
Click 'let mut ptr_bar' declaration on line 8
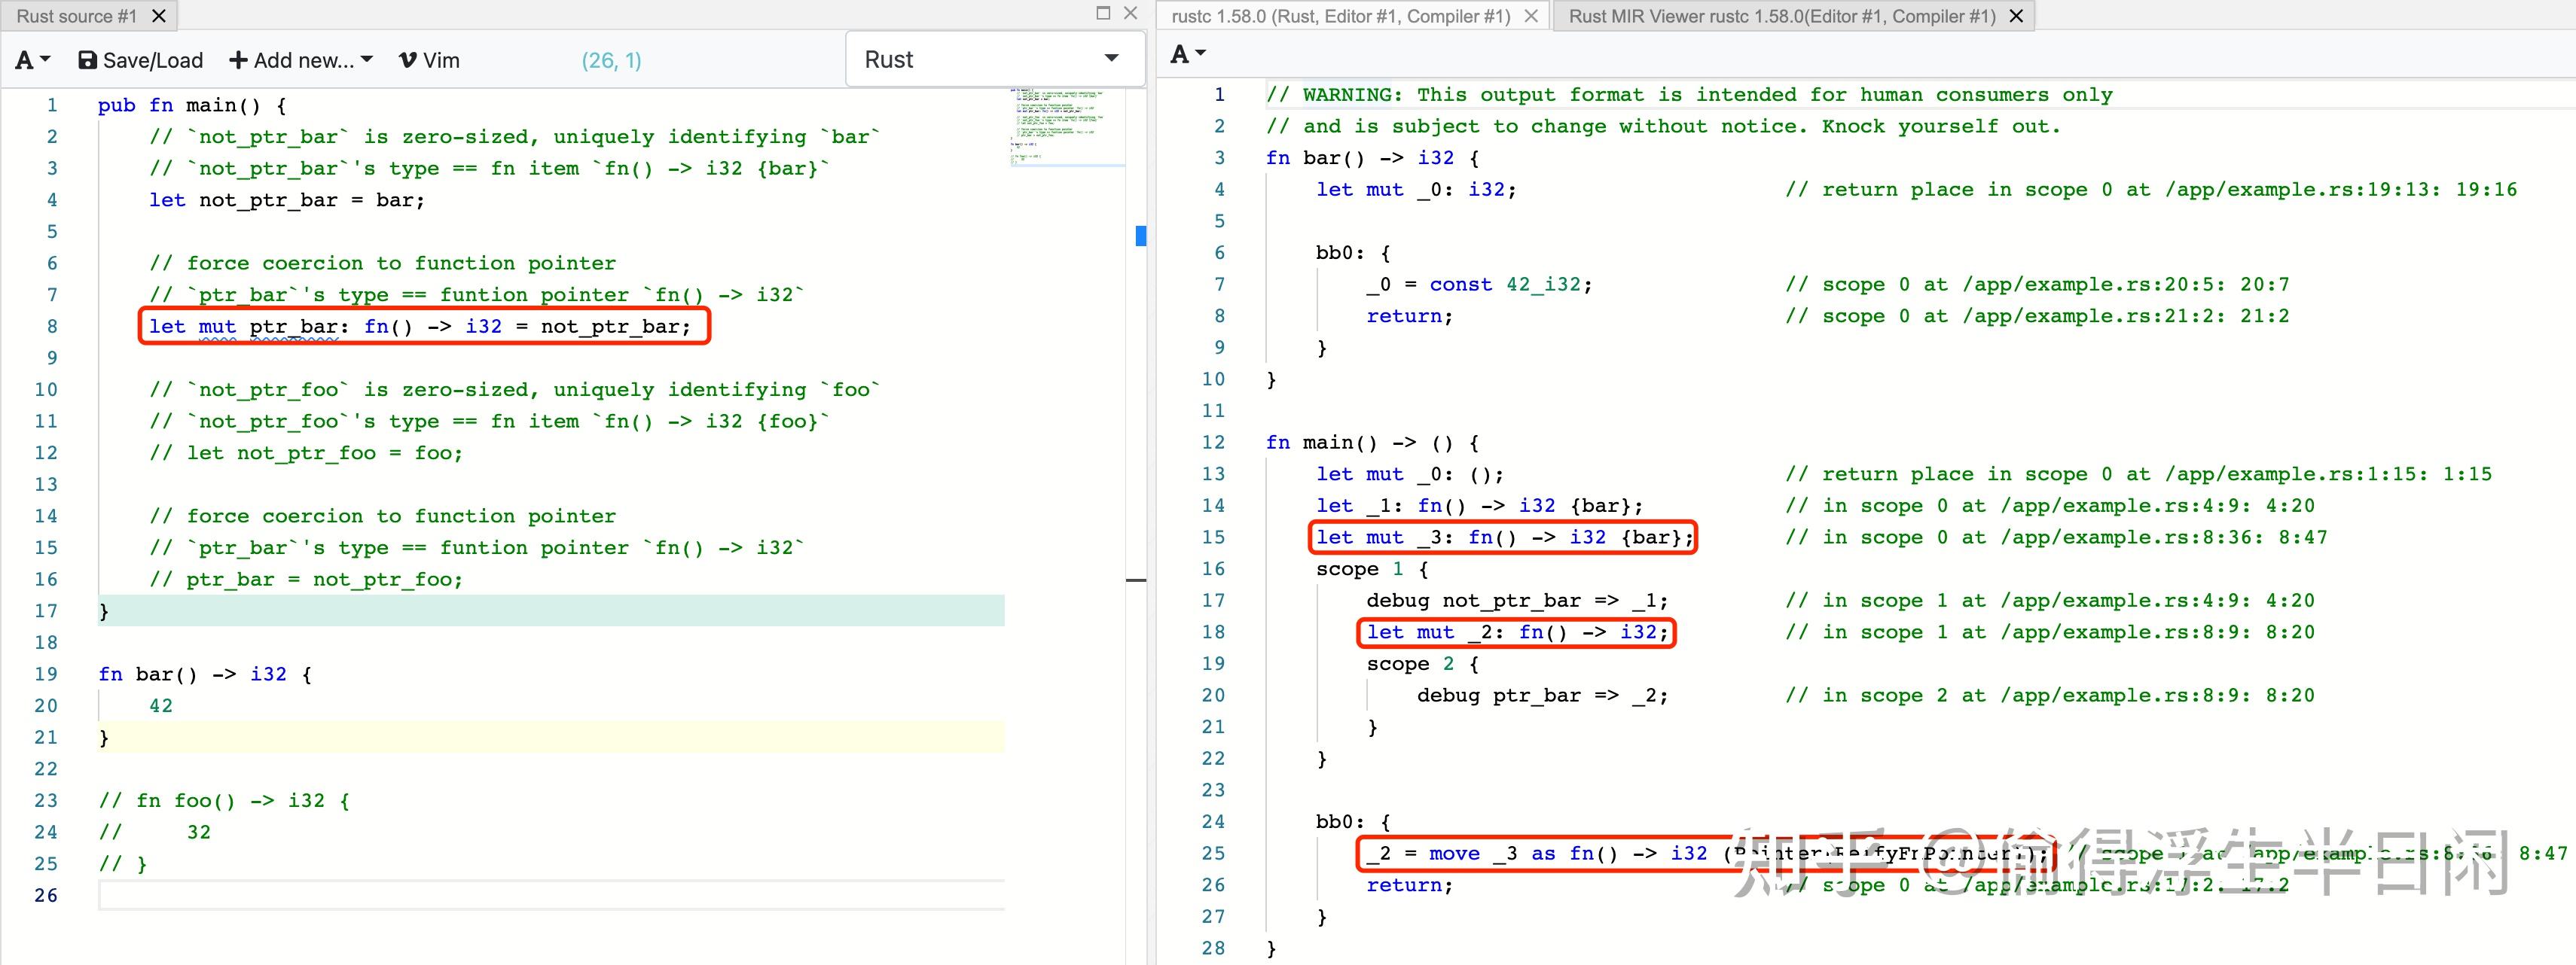click(420, 327)
